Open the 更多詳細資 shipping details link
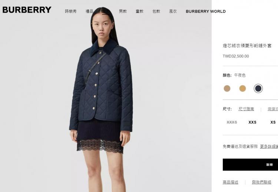Screen dimensions: 278x192 pos(269,146)
